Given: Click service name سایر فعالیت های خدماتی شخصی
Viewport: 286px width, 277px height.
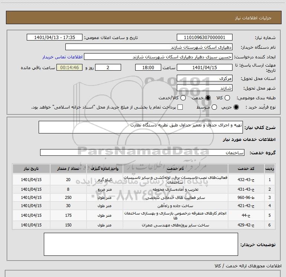Looking at the screenshot, I should 175,197.
